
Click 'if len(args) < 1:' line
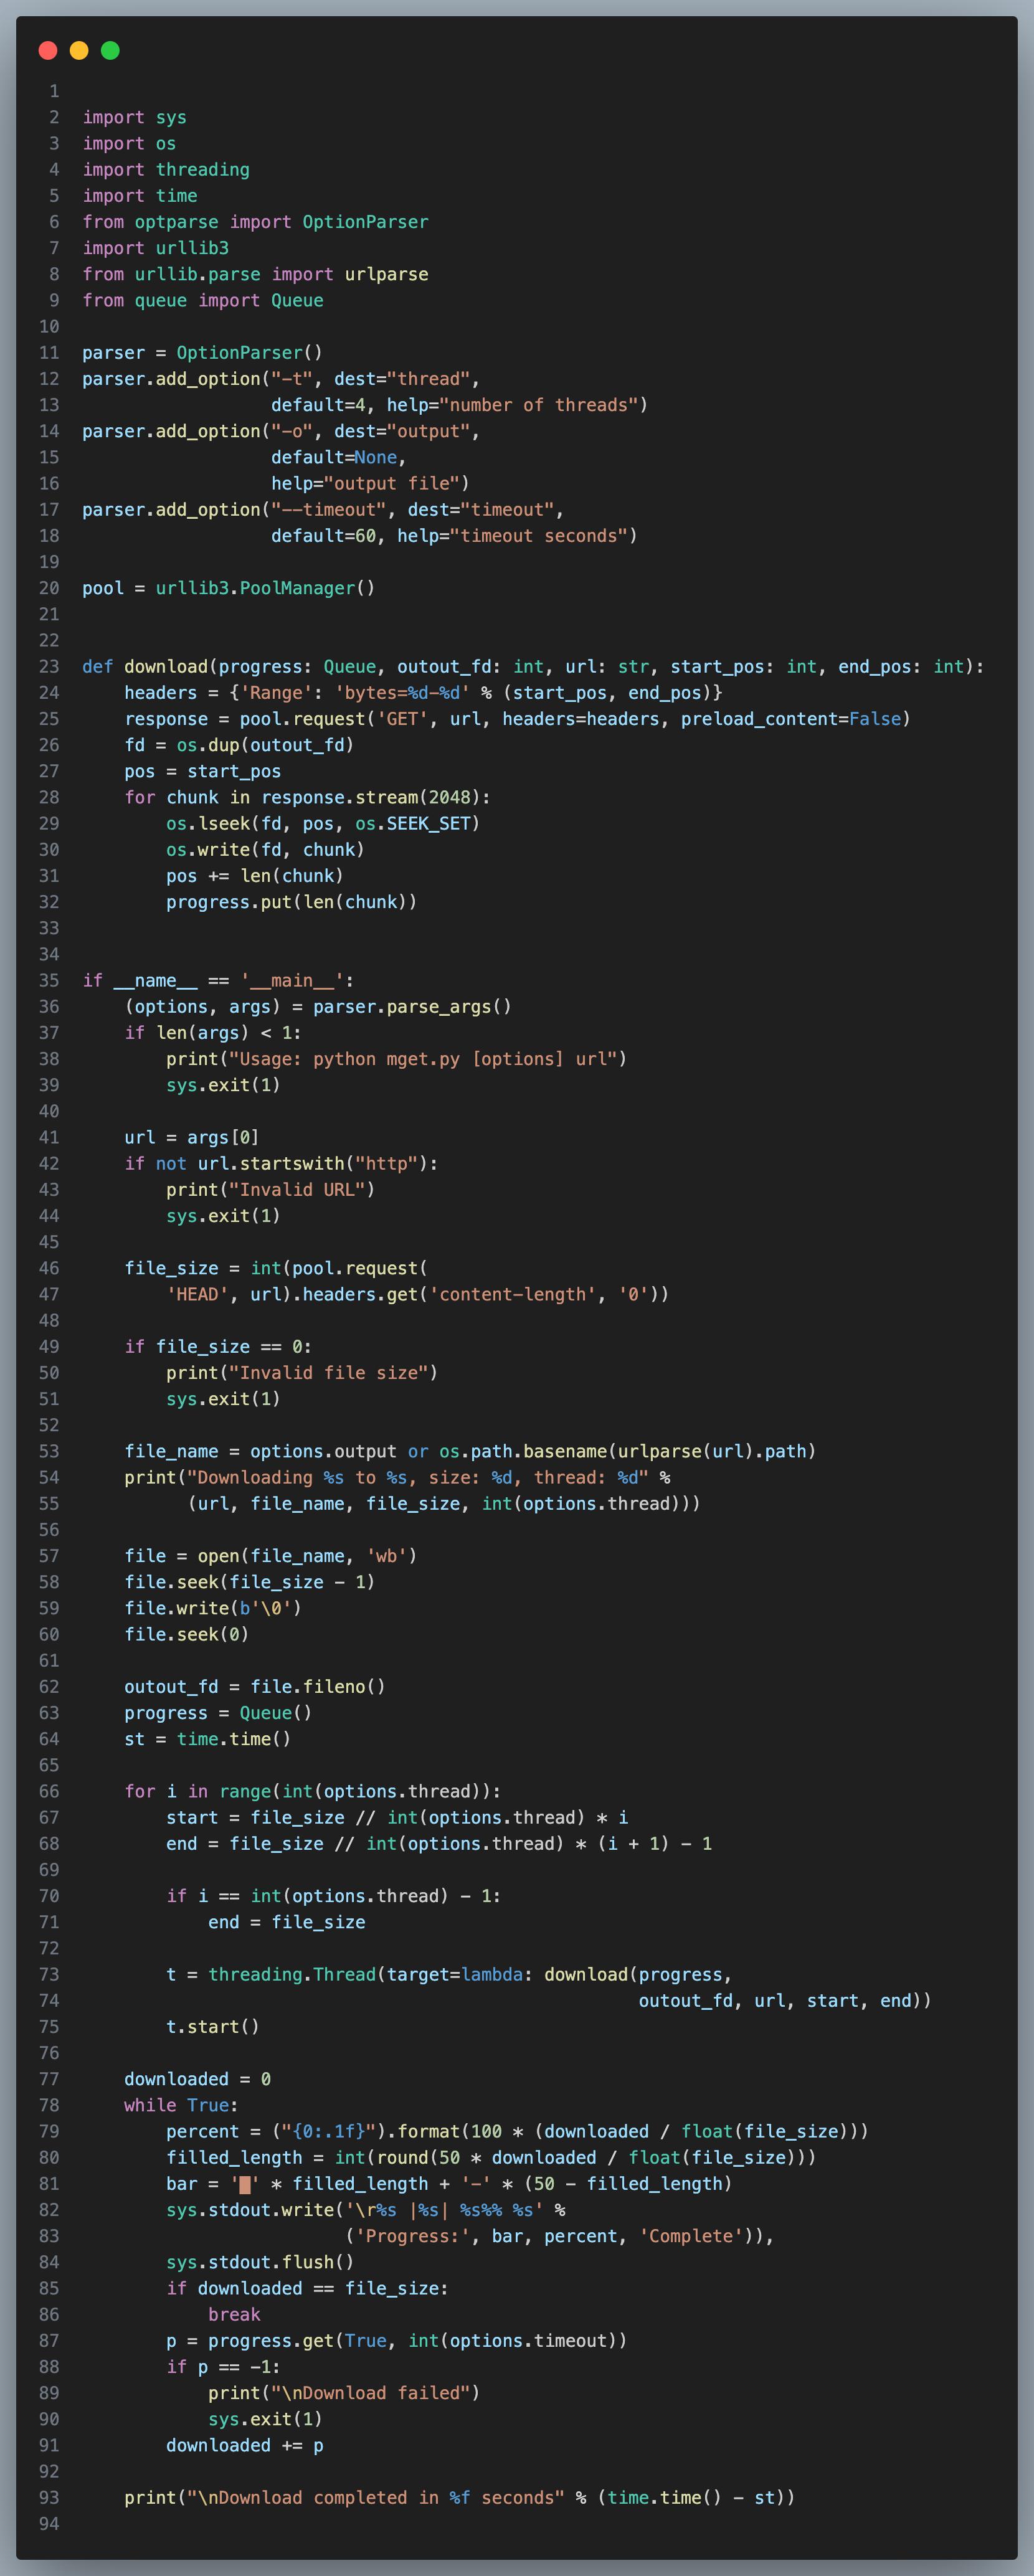pos(213,1032)
